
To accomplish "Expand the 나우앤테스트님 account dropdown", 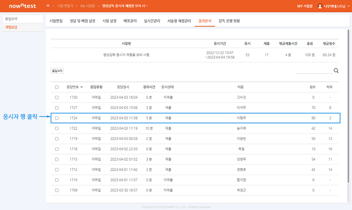I will coord(348,6).
